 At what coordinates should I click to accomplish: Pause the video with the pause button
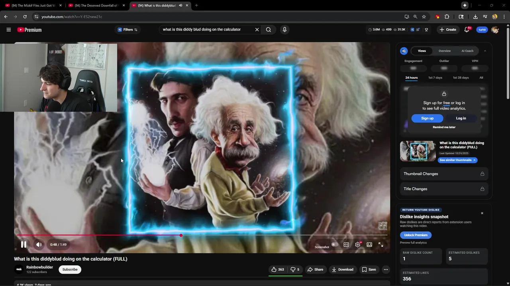coord(24,245)
